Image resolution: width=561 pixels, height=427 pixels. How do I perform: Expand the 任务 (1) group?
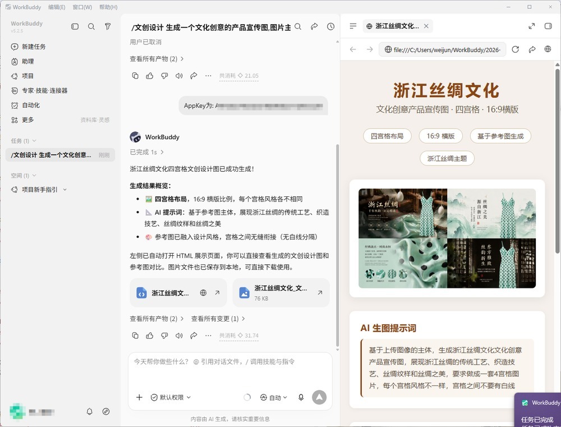point(24,141)
